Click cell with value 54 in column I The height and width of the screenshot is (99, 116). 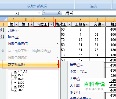[x=97, y=35]
